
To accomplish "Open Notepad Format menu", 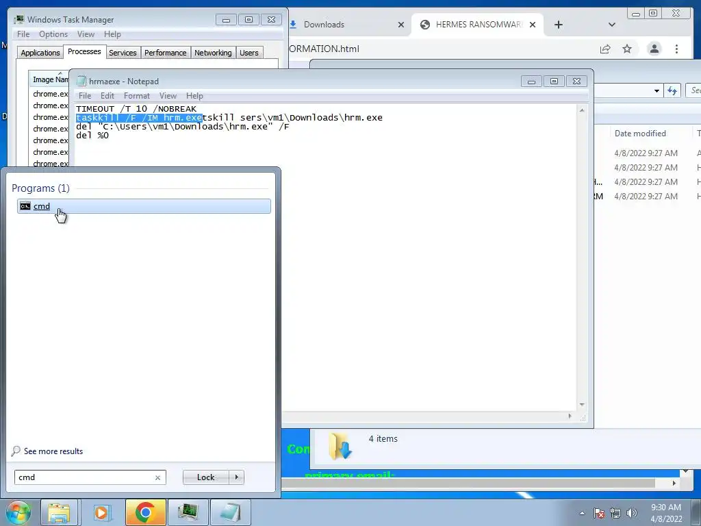I will pos(137,96).
